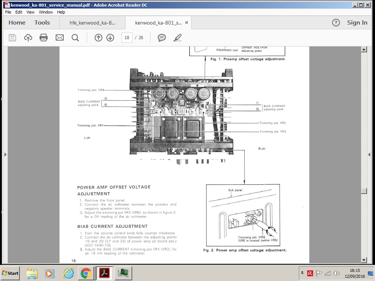The height and width of the screenshot is (281, 375).
Task: Switch to hfe_kenwood_ka-8... document tab
Action: pos(92,23)
